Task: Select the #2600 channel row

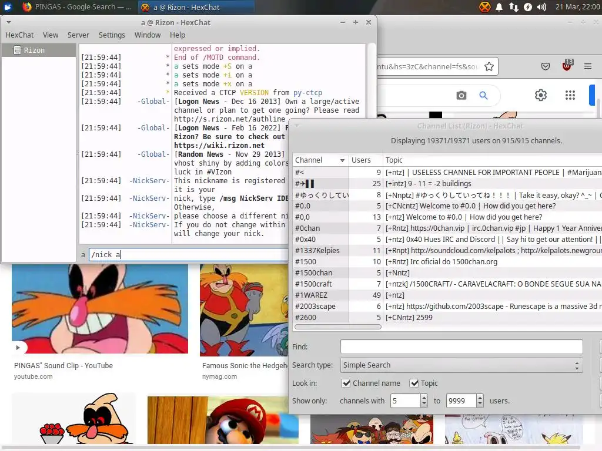Action: click(x=447, y=318)
